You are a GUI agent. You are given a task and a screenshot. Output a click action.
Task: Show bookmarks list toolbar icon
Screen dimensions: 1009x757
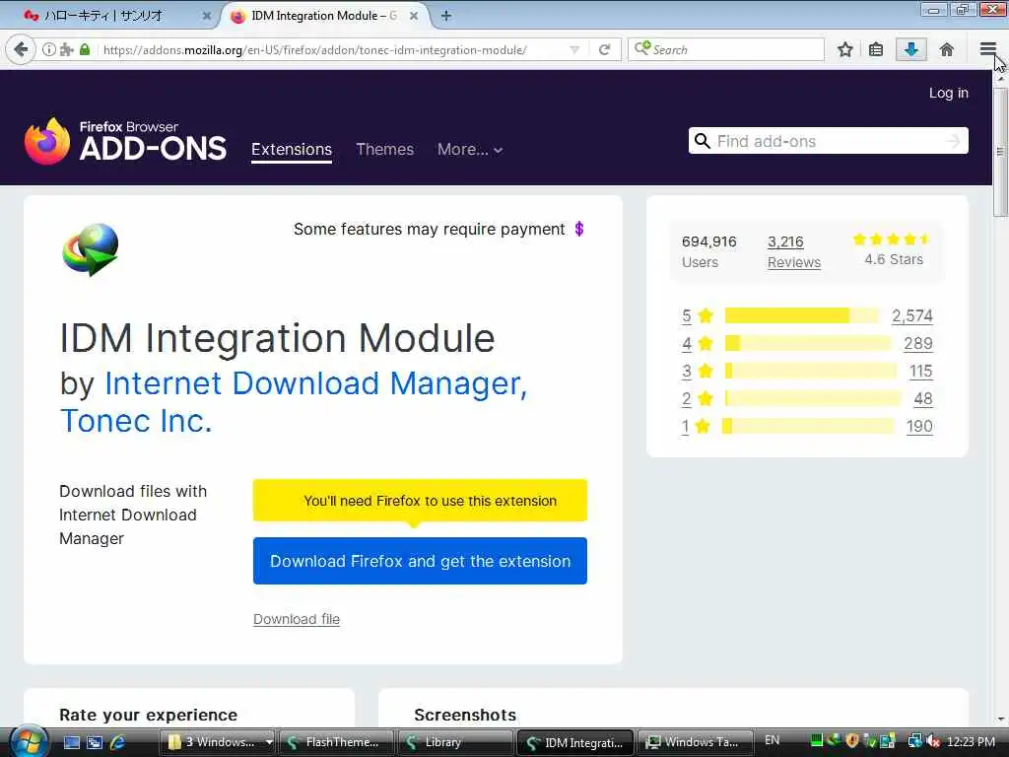pos(876,49)
